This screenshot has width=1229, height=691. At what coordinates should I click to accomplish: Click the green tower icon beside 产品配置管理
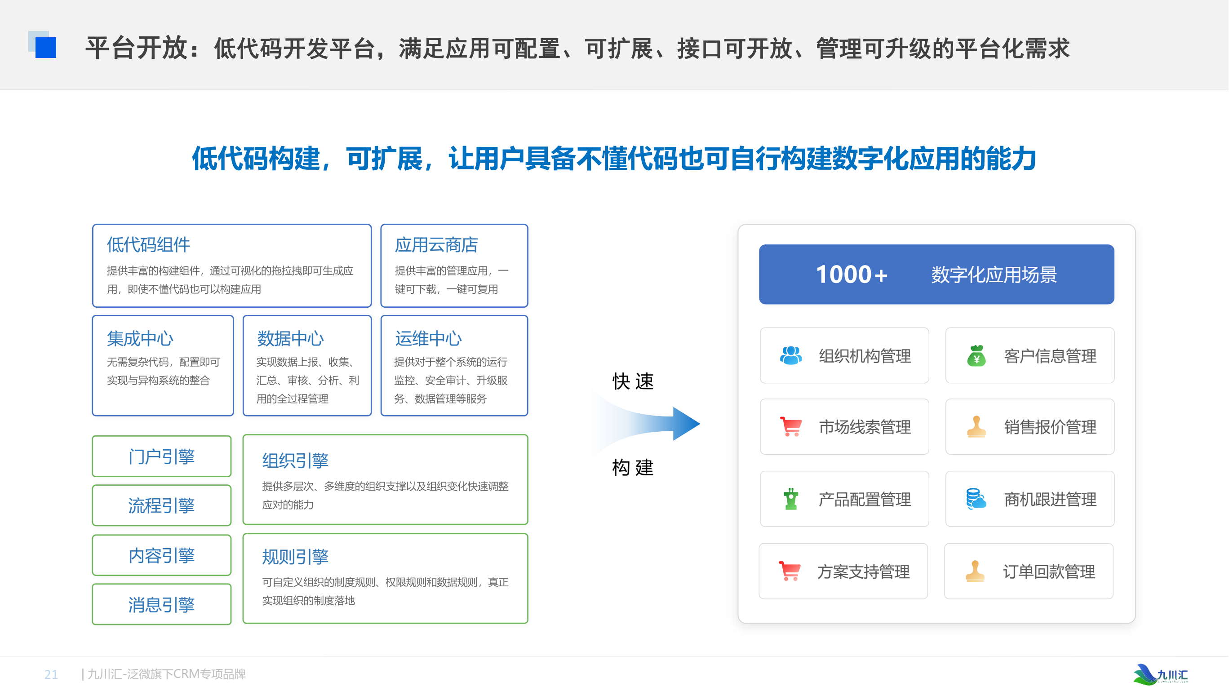pyautogui.click(x=790, y=499)
